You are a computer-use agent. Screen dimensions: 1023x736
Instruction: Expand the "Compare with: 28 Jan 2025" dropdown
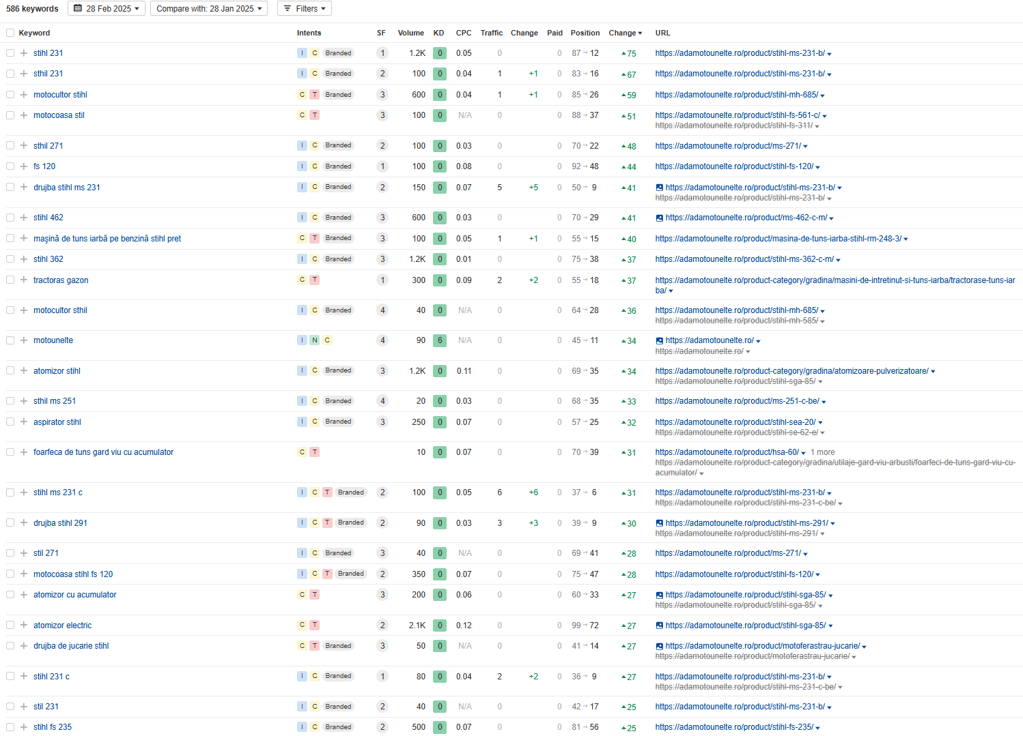(x=209, y=9)
